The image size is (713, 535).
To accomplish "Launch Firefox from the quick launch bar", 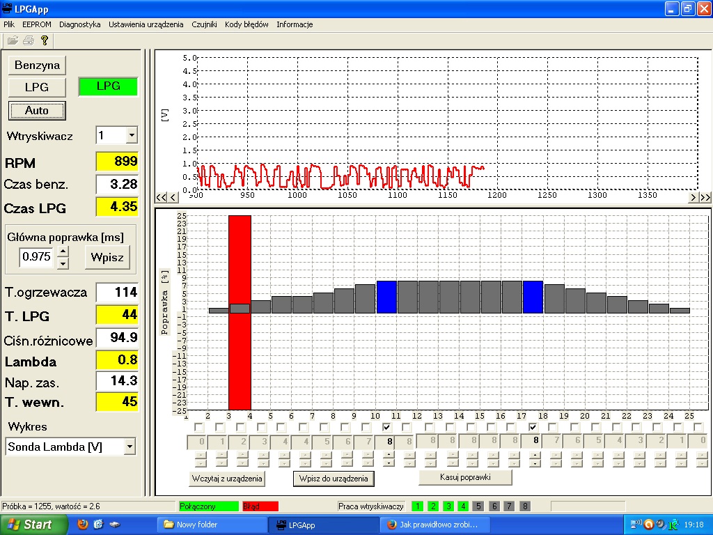I will (82, 525).
